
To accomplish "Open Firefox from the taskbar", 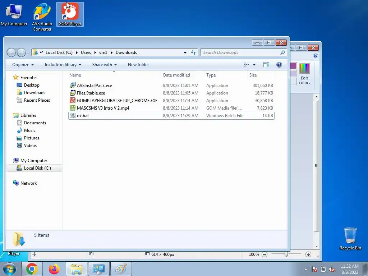I will (x=54, y=269).
